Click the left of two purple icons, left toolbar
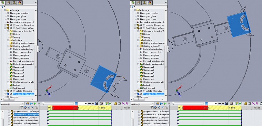 pyautogui.click(x=123, y=104)
